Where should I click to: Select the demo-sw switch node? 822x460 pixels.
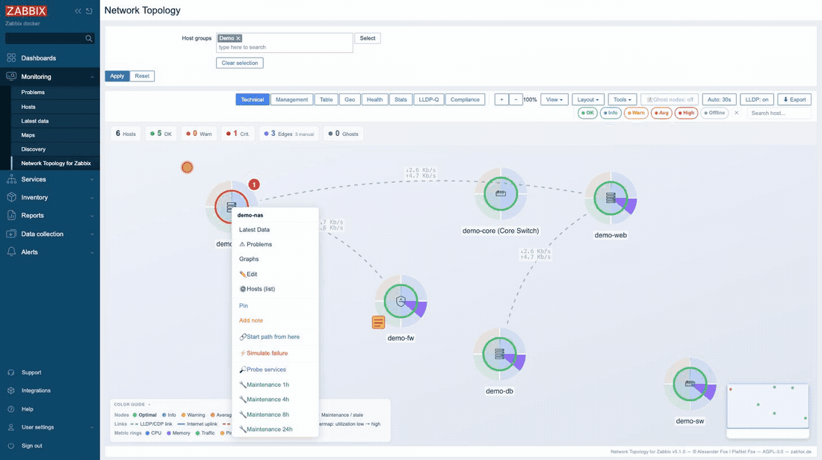690,384
